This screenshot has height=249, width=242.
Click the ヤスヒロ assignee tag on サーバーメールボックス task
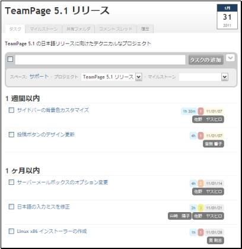coord(208,191)
